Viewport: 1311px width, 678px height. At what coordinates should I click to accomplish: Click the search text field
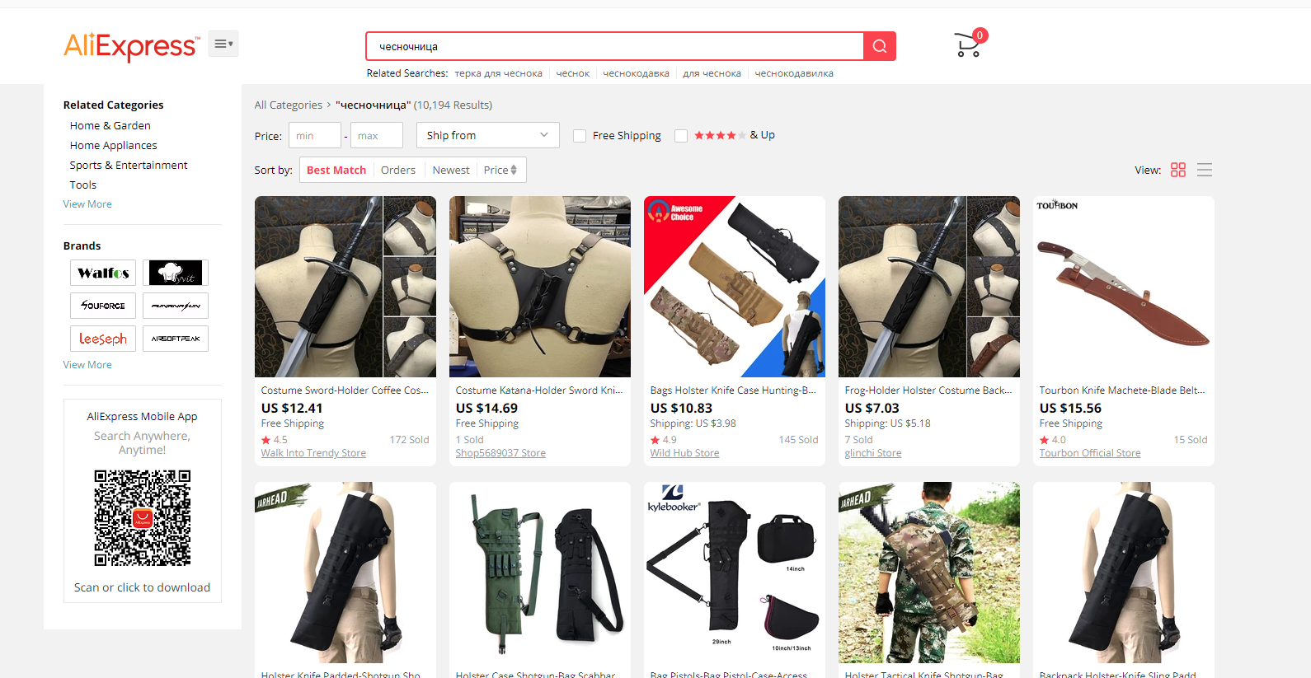(x=615, y=46)
